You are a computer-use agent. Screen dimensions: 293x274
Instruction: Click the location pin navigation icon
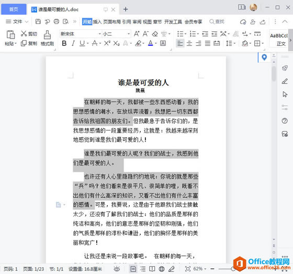[264, 57]
